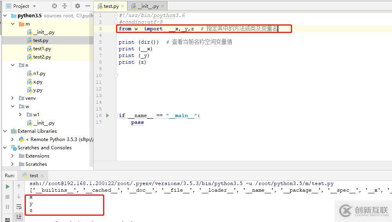Expand the w1 folder

[20, 114]
